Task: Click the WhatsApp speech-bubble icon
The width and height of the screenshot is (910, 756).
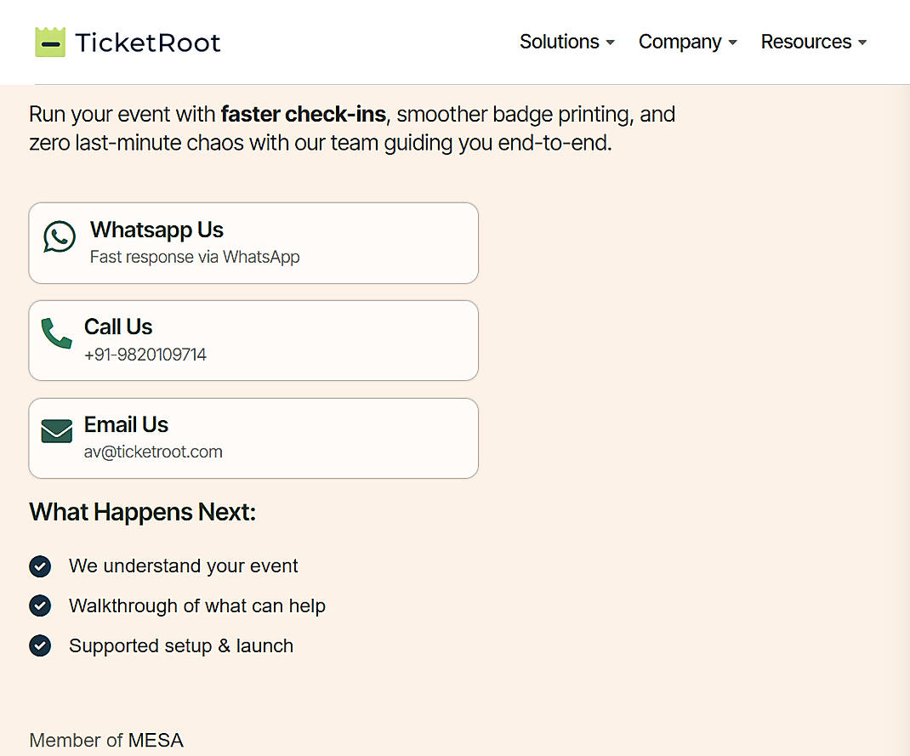Action: point(60,236)
